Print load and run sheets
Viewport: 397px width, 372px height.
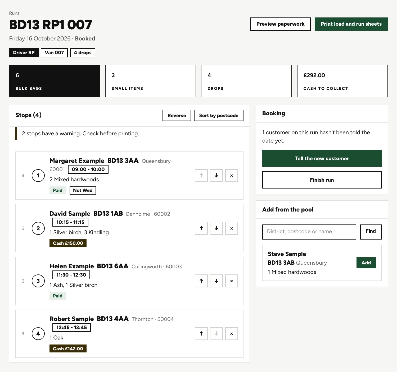351,24
